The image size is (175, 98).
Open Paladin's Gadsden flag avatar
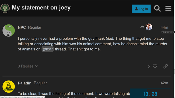(x=8, y=87)
